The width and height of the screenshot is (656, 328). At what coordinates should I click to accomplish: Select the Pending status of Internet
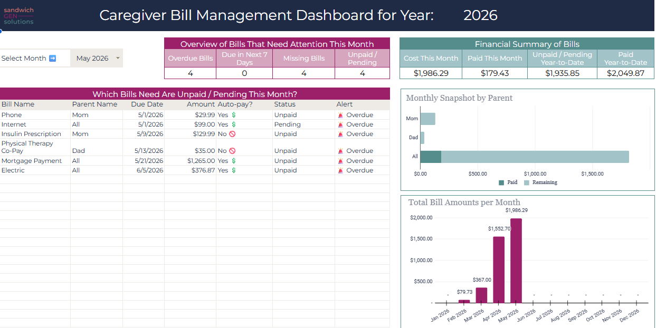pos(303,124)
